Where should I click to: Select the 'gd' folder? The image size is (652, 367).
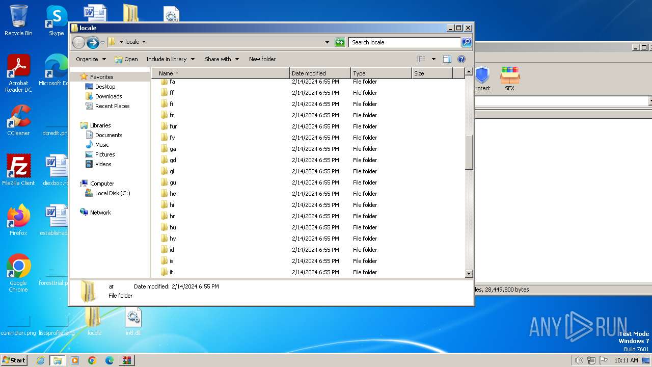tap(173, 160)
